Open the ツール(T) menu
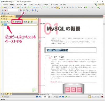The image size is (105, 101). [x=45, y=4]
